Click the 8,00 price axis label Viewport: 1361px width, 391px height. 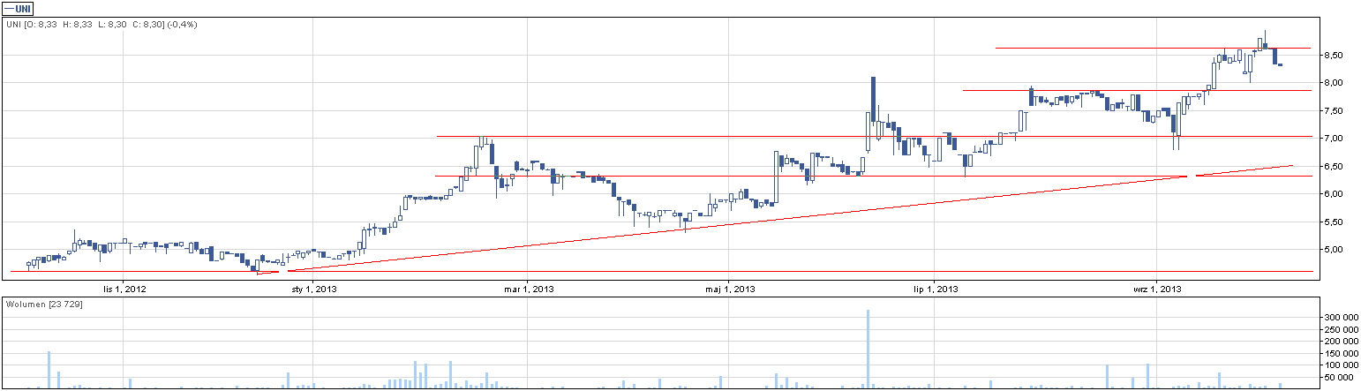pos(1333,83)
